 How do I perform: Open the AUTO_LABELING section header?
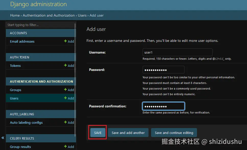tap(22, 114)
